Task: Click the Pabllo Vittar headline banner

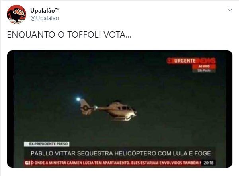Action: pos(121,153)
